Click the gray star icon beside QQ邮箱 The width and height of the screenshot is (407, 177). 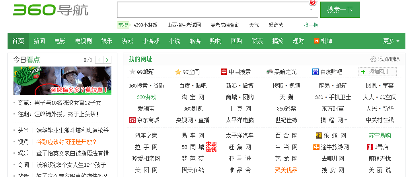click(x=132, y=72)
